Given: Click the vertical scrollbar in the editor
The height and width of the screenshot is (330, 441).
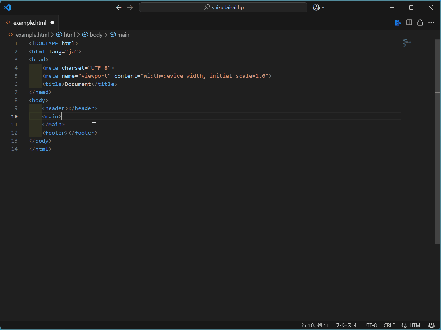Looking at the screenshot, I should tap(438, 142).
